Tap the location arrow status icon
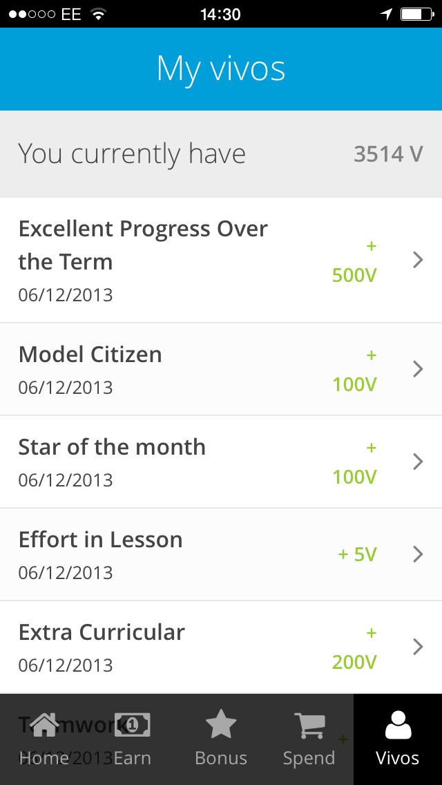Image resolution: width=442 pixels, height=785 pixels. point(386,14)
